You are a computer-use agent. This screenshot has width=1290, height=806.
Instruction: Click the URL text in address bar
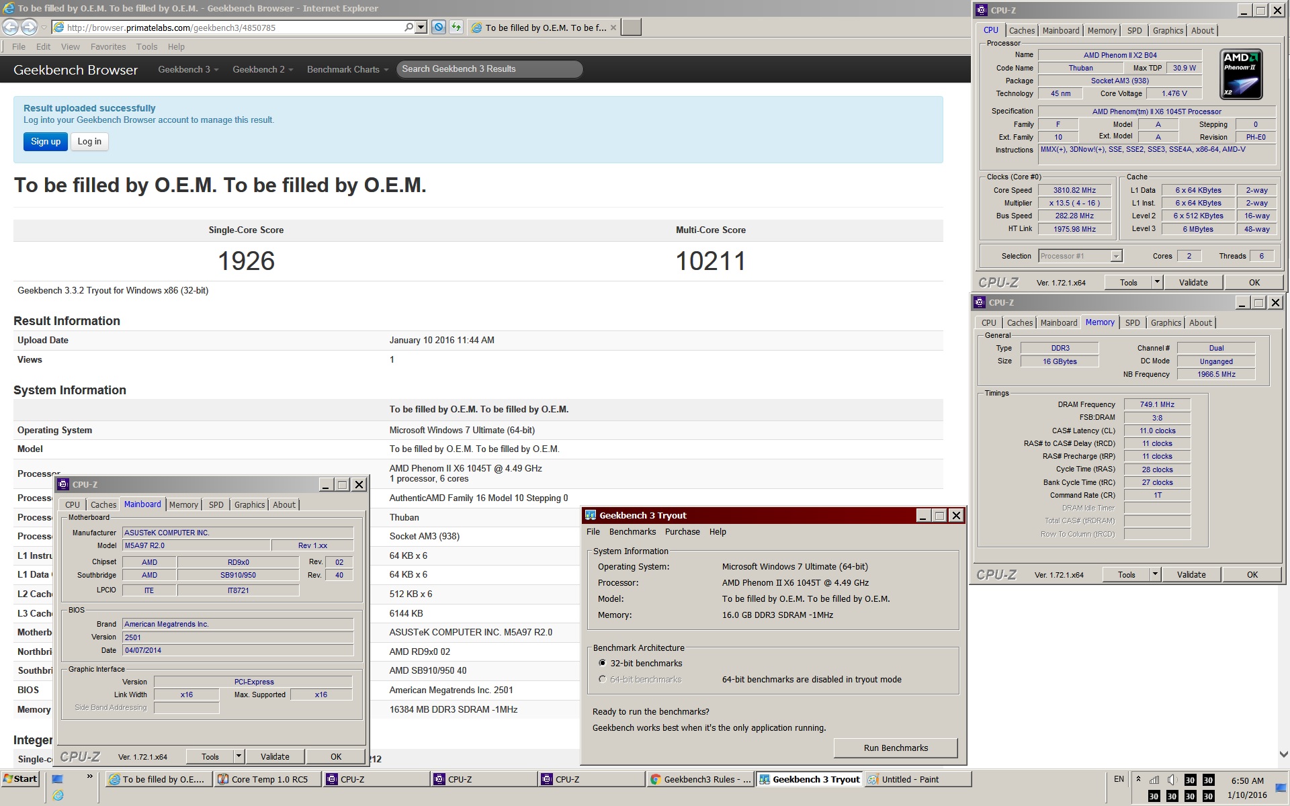[x=171, y=28]
